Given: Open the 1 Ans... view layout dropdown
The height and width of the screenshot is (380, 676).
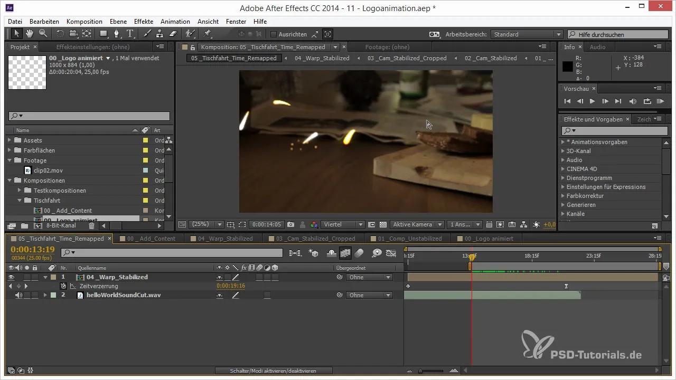Looking at the screenshot, I should (465, 224).
